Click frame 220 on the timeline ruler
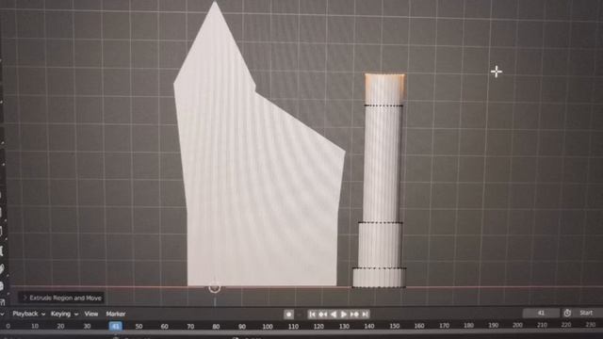This screenshot has height=339, width=603. pyautogui.click(x=566, y=325)
